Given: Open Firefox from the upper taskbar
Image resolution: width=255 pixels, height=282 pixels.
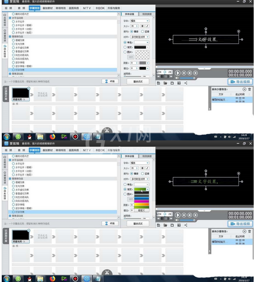Looking at the screenshot, I should coord(52,137).
